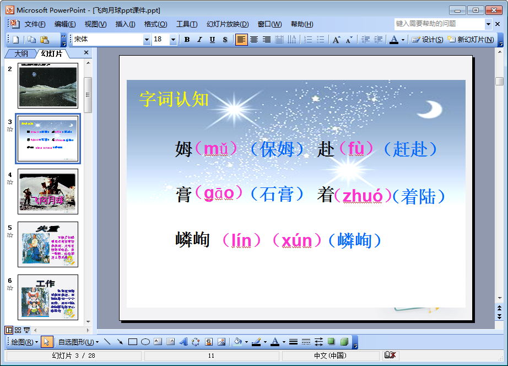Open the 工具(T) menu

pos(187,24)
